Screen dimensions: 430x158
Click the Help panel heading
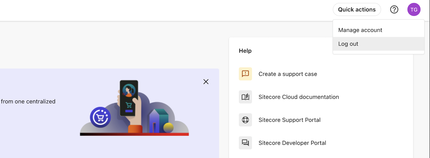245,51
